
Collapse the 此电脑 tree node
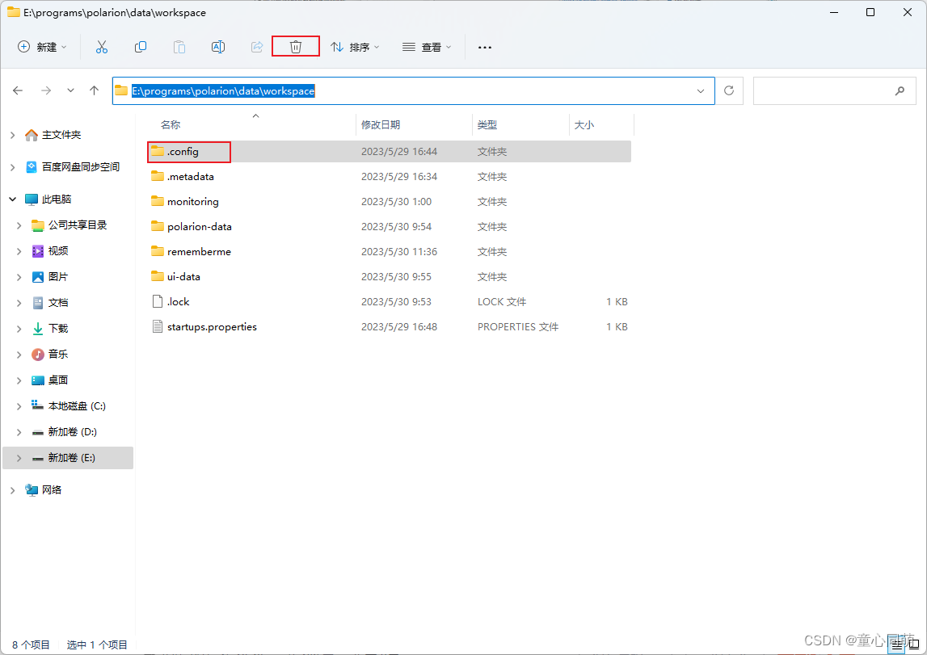tap(12, 199)
